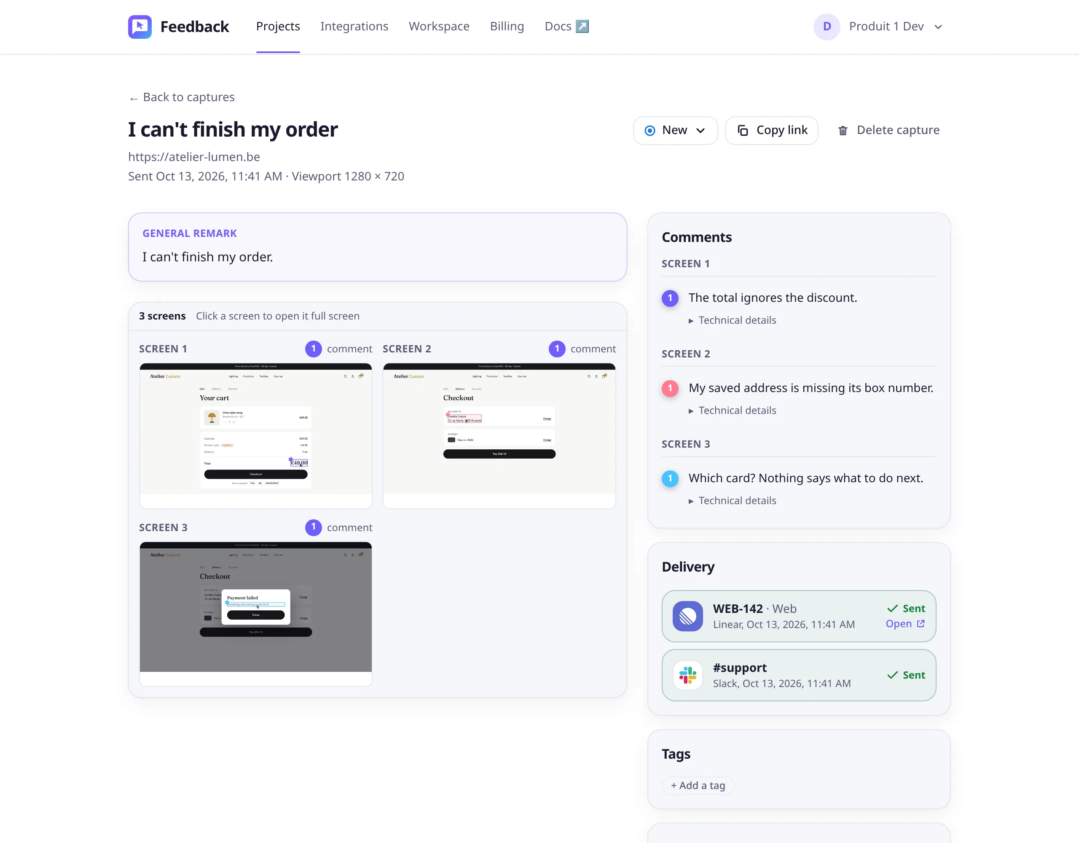Go to the Workspace tab
1079x843 pixels.
point(439,26)
